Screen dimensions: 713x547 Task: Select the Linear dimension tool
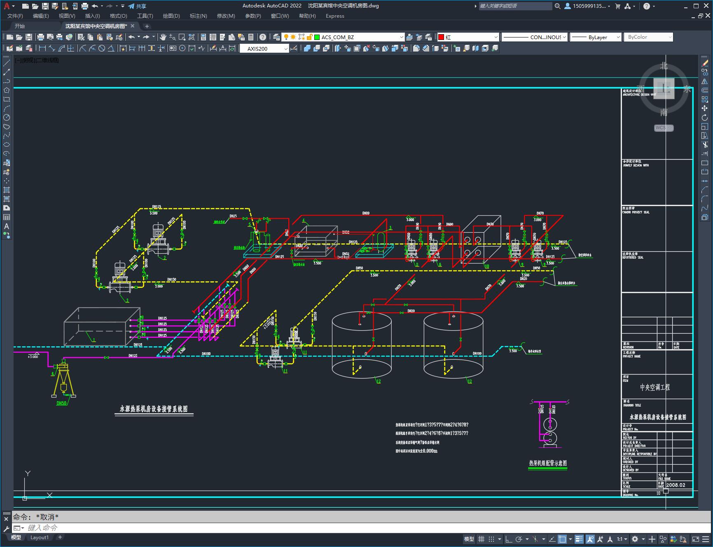[x=42, y=49]
